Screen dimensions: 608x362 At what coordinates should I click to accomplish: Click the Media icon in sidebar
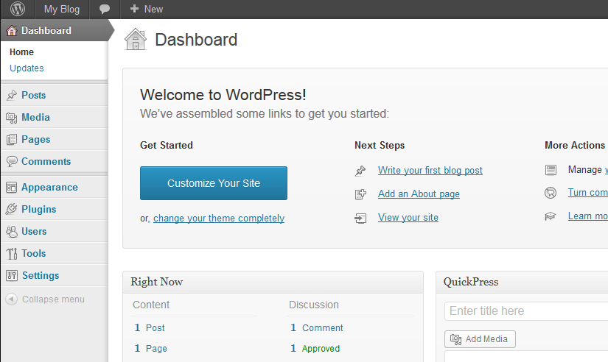coord(11,117)
